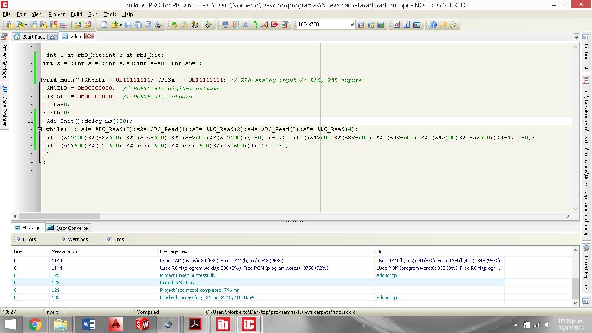The image size is (592, 333).
Task: Click the Program chip icon
Action: click(209, 25)
